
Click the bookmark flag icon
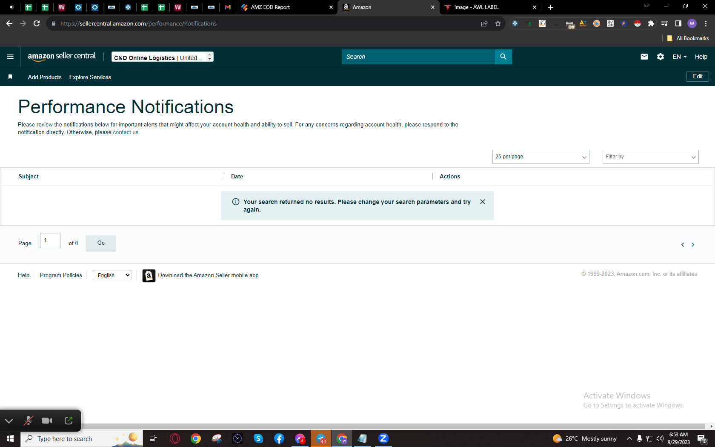[10, 77]
